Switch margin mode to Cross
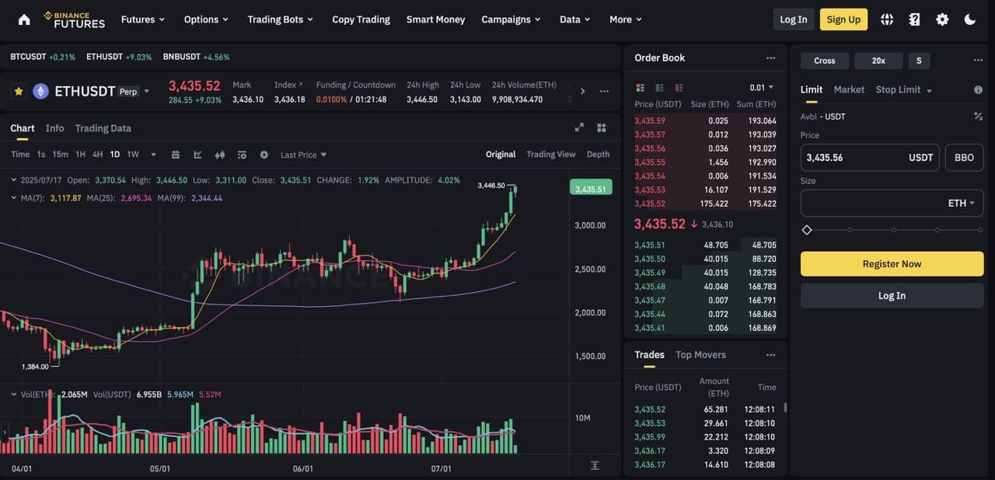The width and height of the screenshot is (995, 480). click(x=825, y=60)
